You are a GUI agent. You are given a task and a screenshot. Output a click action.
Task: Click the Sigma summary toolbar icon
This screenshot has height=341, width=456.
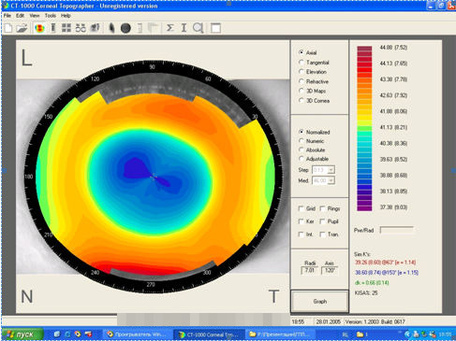170,28
